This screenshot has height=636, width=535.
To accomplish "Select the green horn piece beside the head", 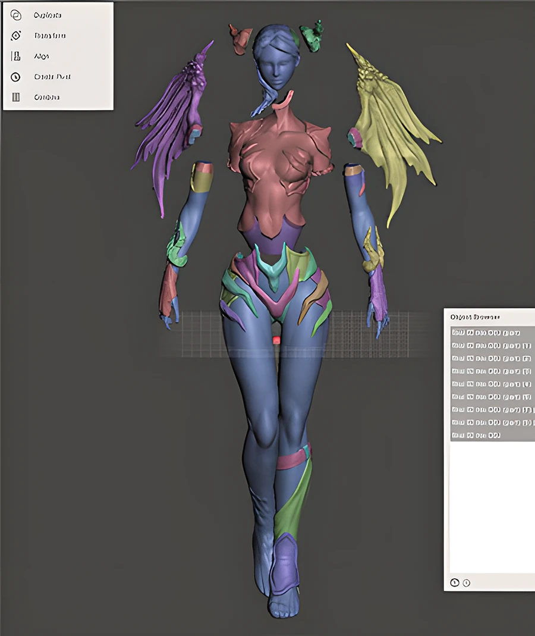I will [x=311, y=36].
